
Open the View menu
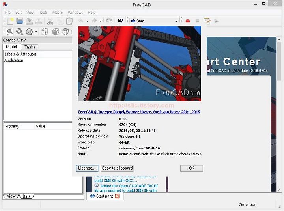tap(30, 13)
